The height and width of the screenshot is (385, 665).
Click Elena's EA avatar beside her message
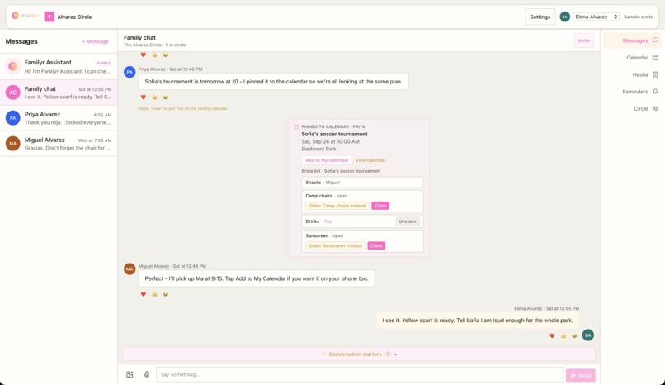click(x=587, y=335)
